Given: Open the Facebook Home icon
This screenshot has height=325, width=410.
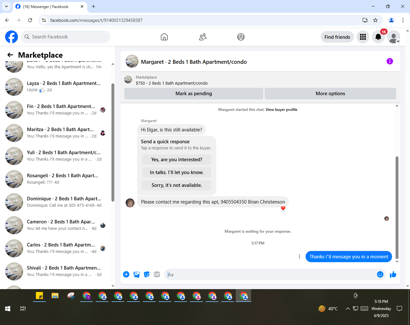Looking at the screenshot, I should pyautogui.click(x=164, y=37).
